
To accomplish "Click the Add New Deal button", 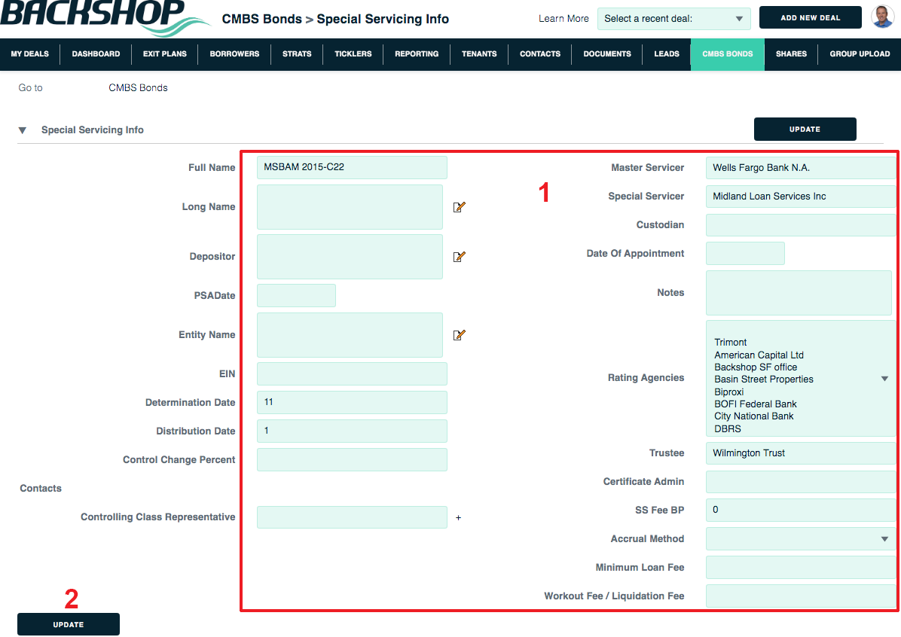I will point(810,18).
